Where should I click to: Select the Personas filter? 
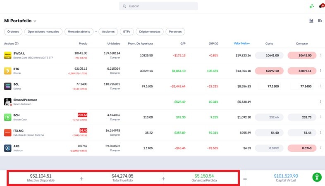pos(175,32)
